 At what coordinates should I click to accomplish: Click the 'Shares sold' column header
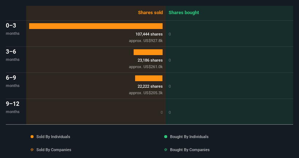click(x=150, y=13)
